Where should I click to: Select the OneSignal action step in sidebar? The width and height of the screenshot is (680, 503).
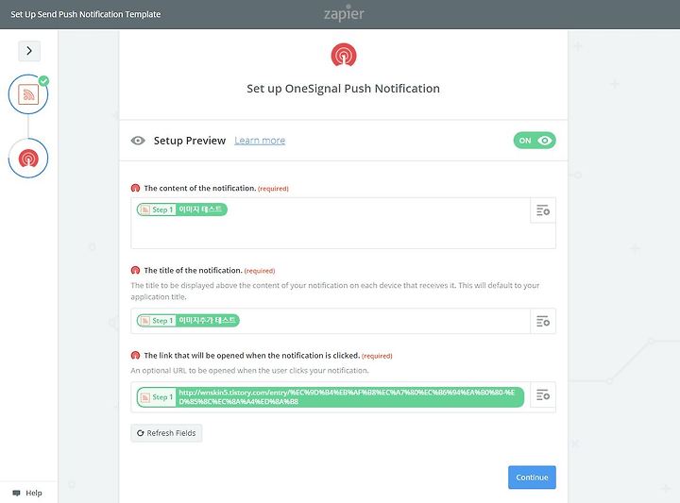pyautogui.click(x=28, y=159)
